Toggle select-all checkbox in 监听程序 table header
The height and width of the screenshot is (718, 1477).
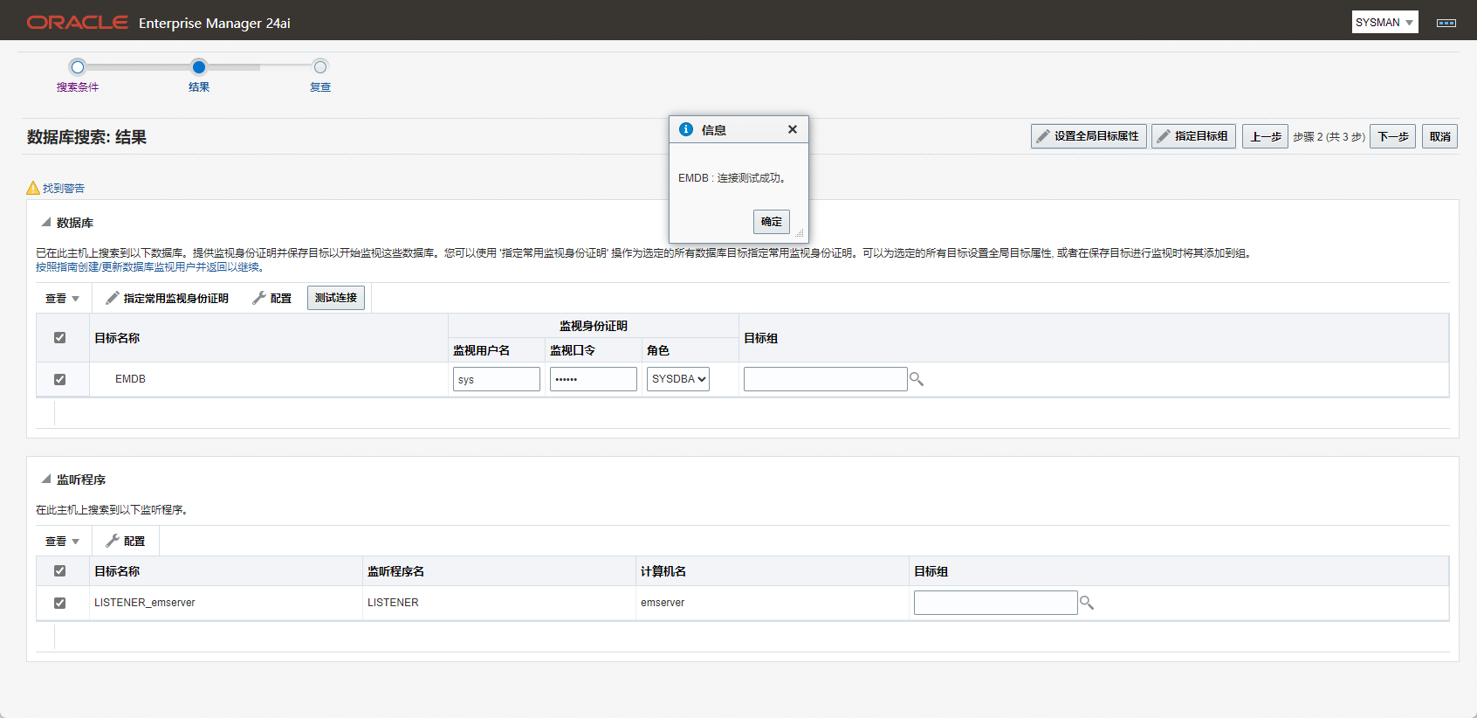coord(60,571)
